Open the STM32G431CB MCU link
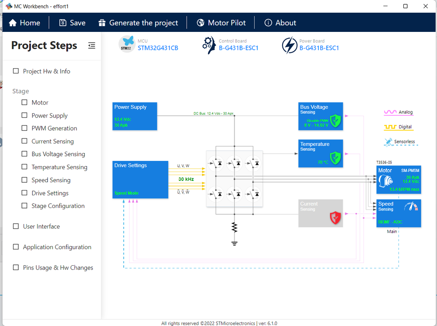This screenshot has height=326, width=437. click(x=158, y=48)
